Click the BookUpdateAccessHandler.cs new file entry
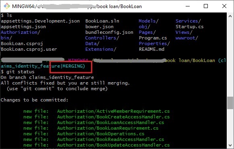Screen dimensions: 234x149 tap(96, 145)
